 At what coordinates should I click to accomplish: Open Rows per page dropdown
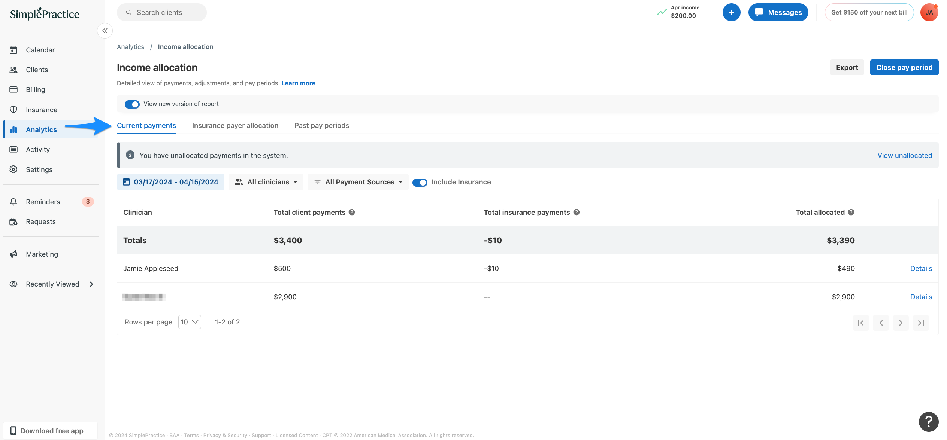click(190, 322)
